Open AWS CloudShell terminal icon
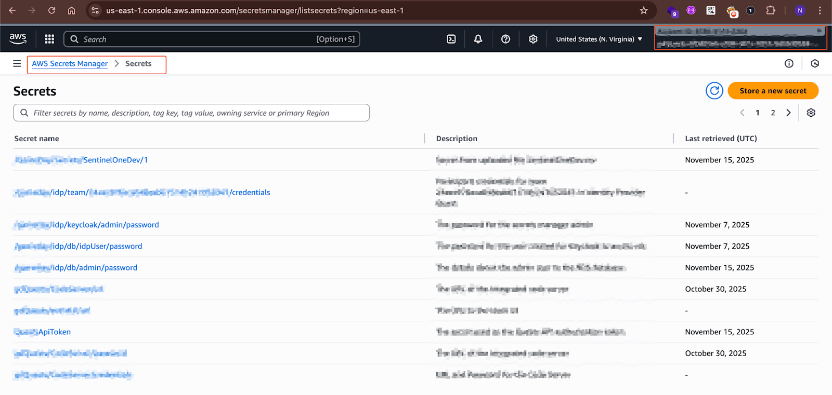The width and height of the screenshot is (832, 395). coord(451,39)
